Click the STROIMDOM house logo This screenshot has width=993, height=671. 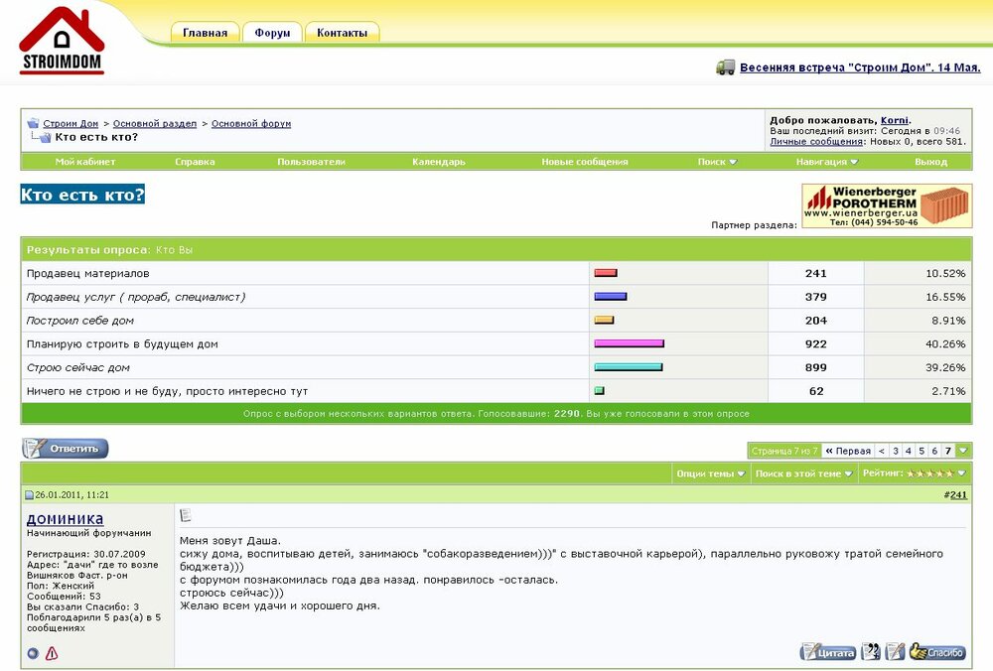point(62,41)
